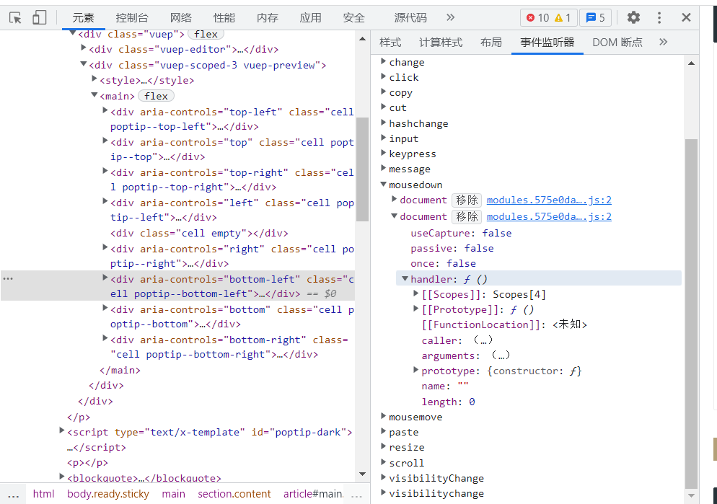Switch to the 控制台 tab
The image size is (717, 504).
(x=132, y=18)
